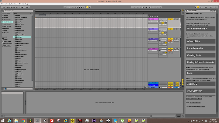Select the Max for Live category

click(7, 26)
